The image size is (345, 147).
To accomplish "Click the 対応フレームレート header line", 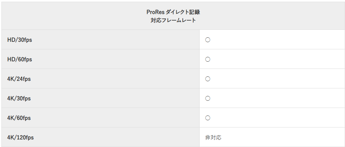I will [173, 21].
